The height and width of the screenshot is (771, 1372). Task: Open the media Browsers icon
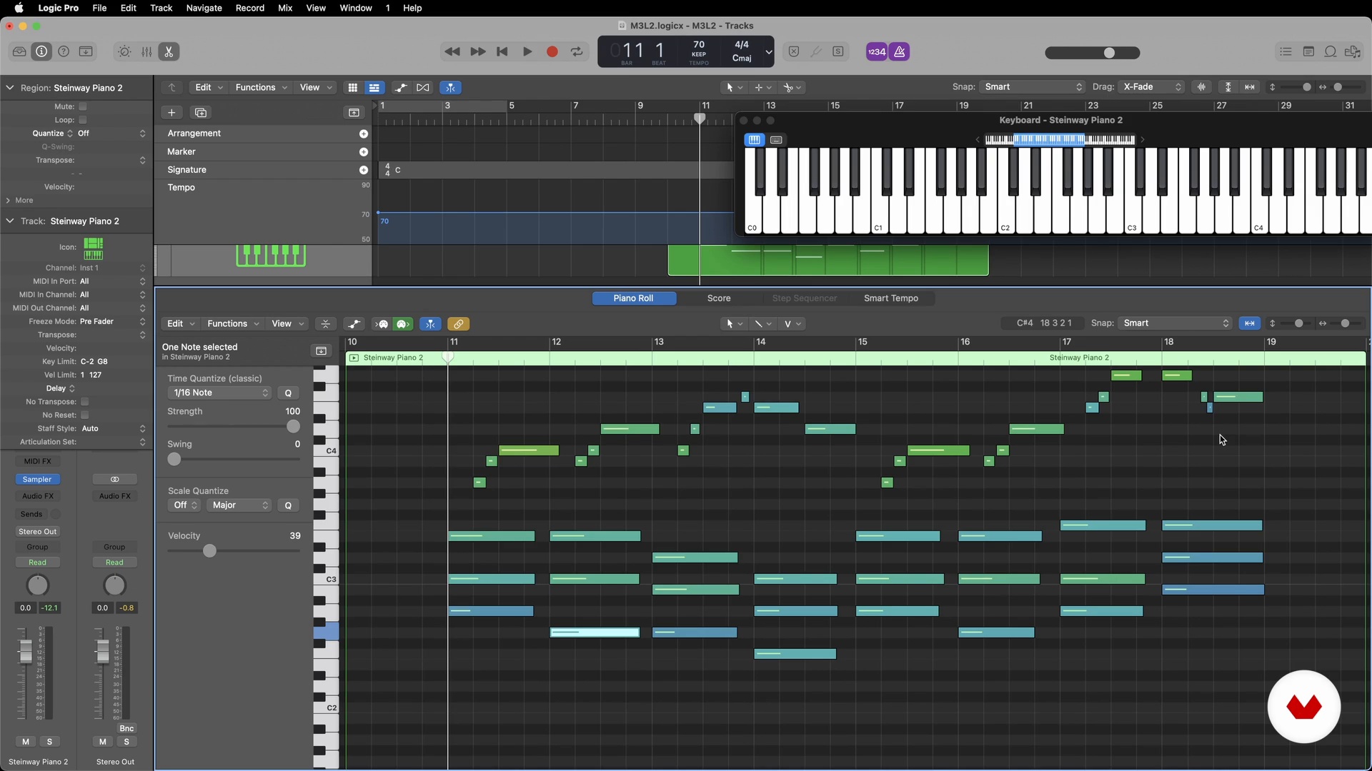tap(1353, 51)
